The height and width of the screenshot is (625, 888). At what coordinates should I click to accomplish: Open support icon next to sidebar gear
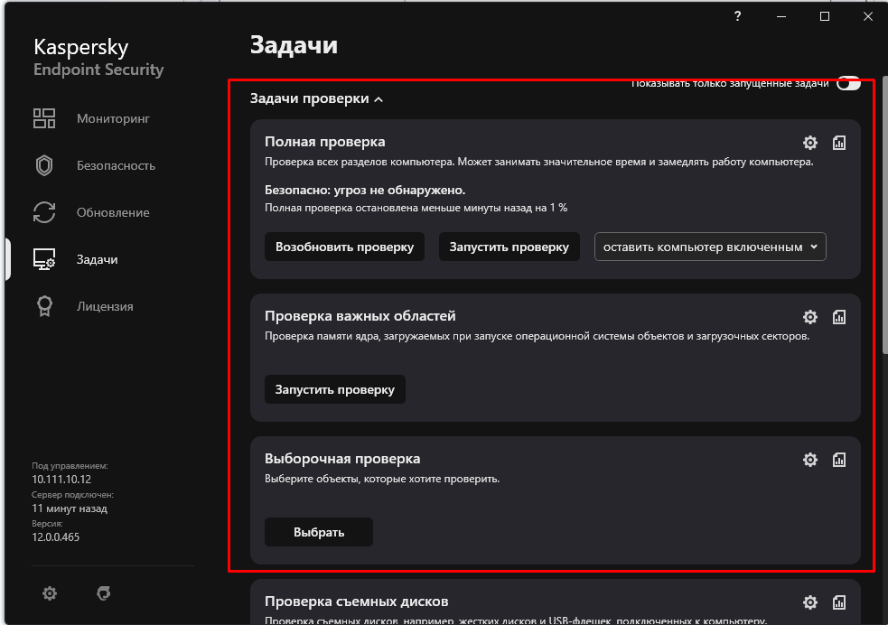[104, 593]
